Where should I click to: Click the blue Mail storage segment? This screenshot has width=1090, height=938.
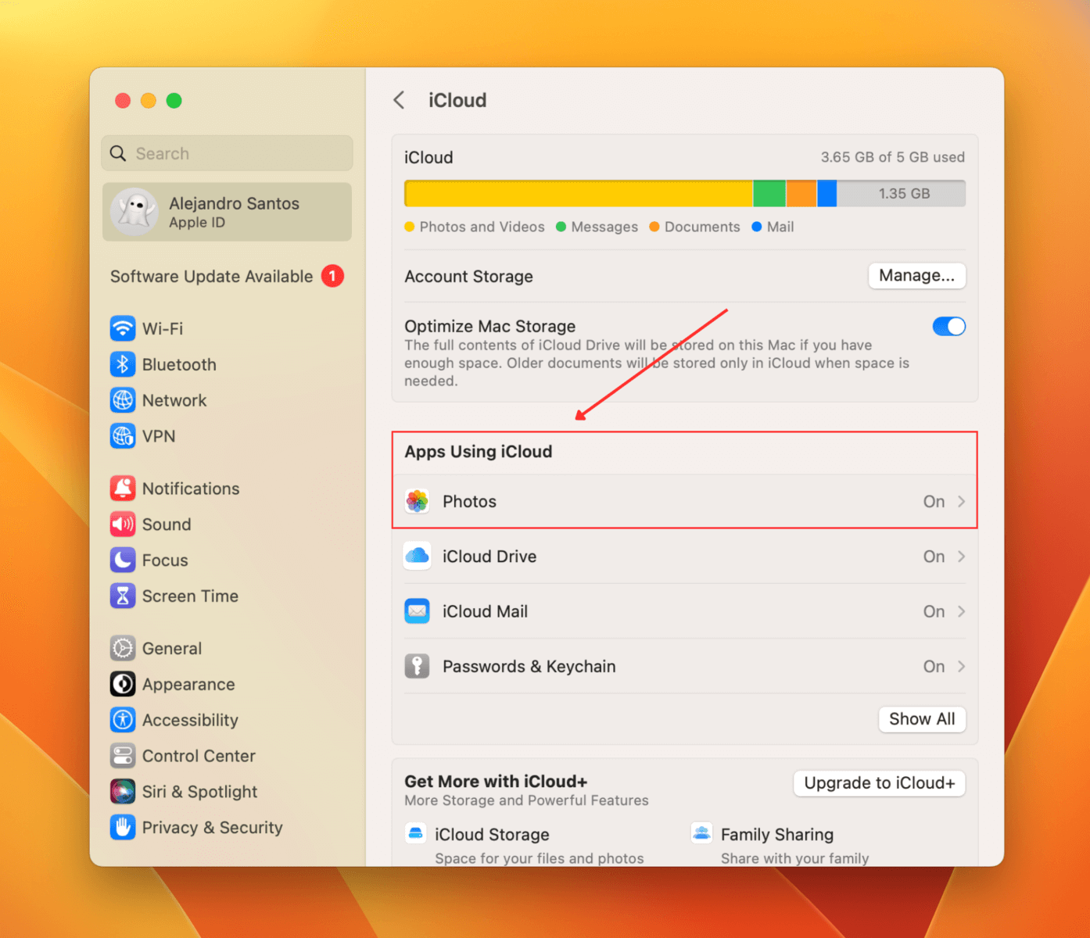tap(826, 193)
